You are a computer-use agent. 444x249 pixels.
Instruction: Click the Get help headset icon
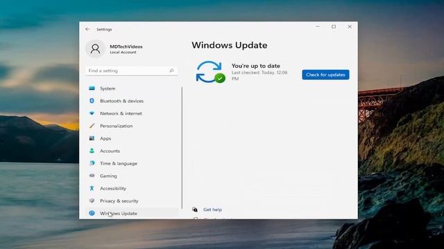click(x=195, y=210)
